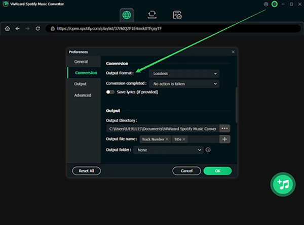Click the grey icon left of the menu
This screenshot has width=304, height=225.
pyautogui.click(x=266, y=4)
